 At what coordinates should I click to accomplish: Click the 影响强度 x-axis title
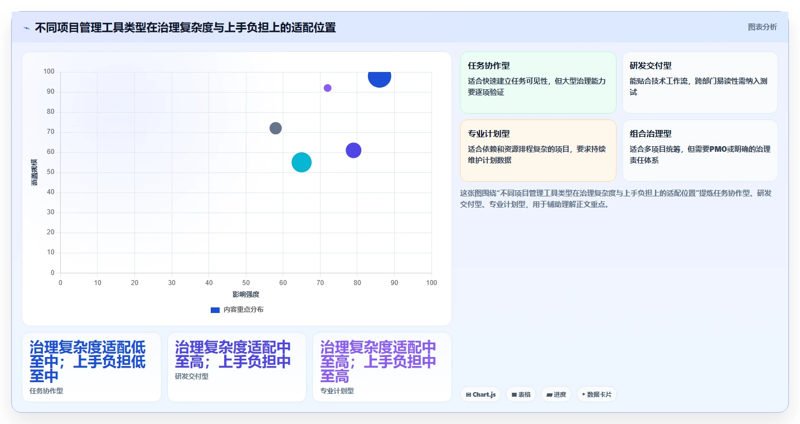tap(246, 294)
